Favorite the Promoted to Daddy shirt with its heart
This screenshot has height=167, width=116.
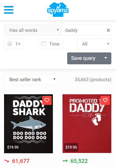(x=105, y=100)
